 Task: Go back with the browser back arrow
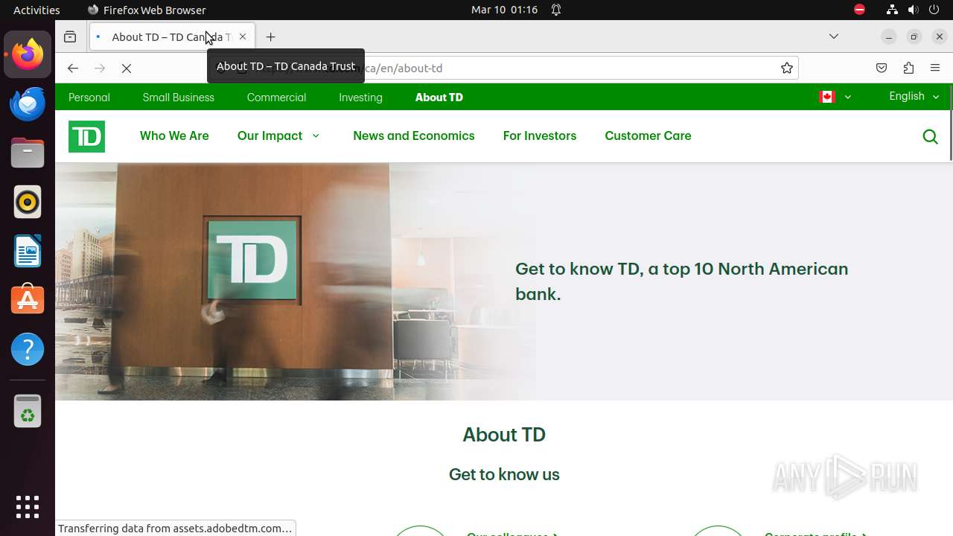click(72, 68)
